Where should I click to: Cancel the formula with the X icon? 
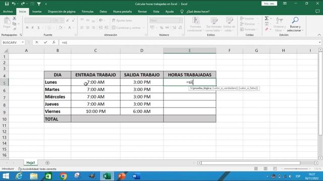point(37,42)
